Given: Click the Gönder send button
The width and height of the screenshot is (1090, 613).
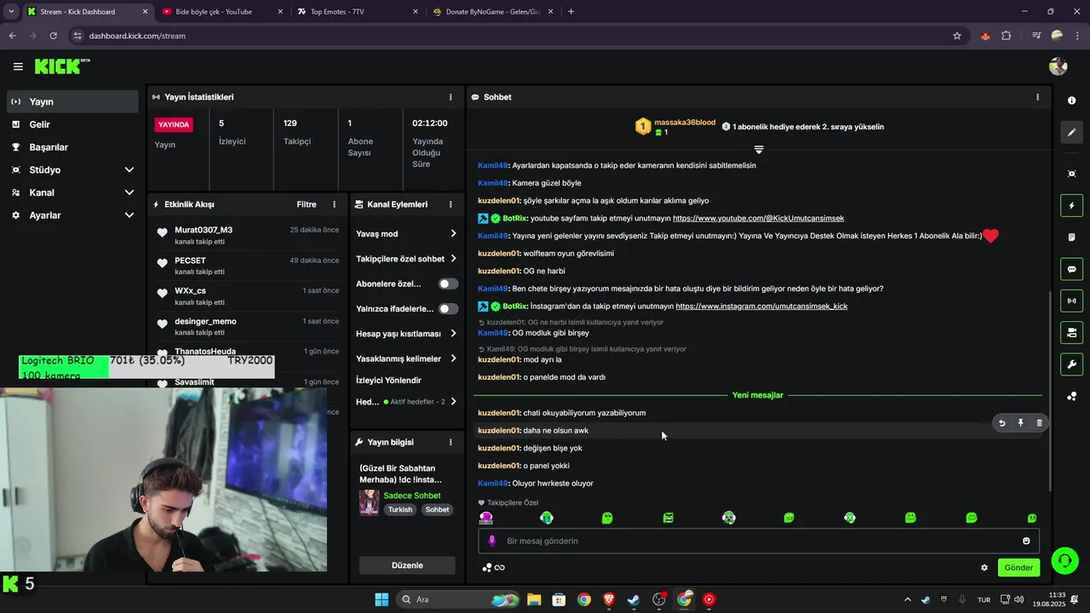Looking at the screenshot, I should click(1018, 568).
